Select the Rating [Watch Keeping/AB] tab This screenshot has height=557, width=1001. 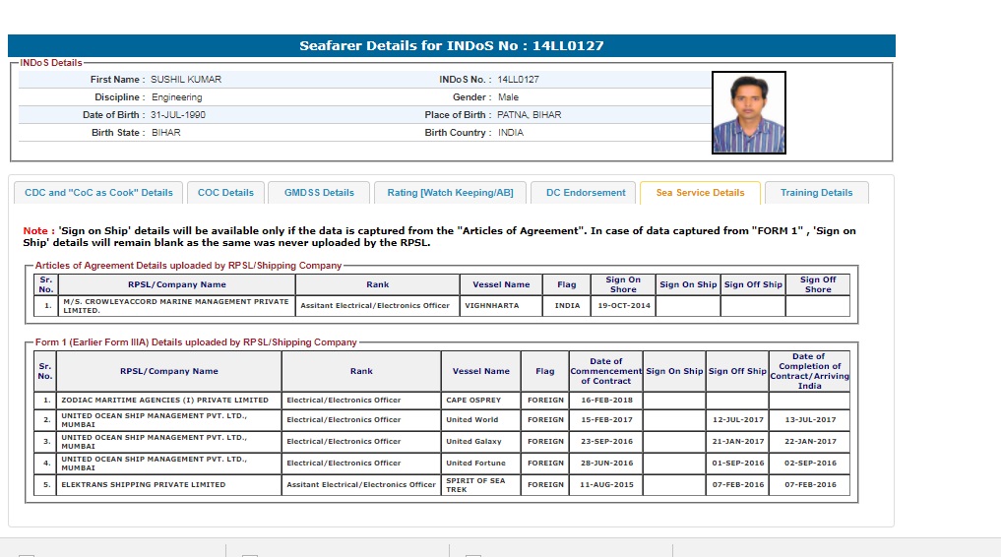(450, 193)
